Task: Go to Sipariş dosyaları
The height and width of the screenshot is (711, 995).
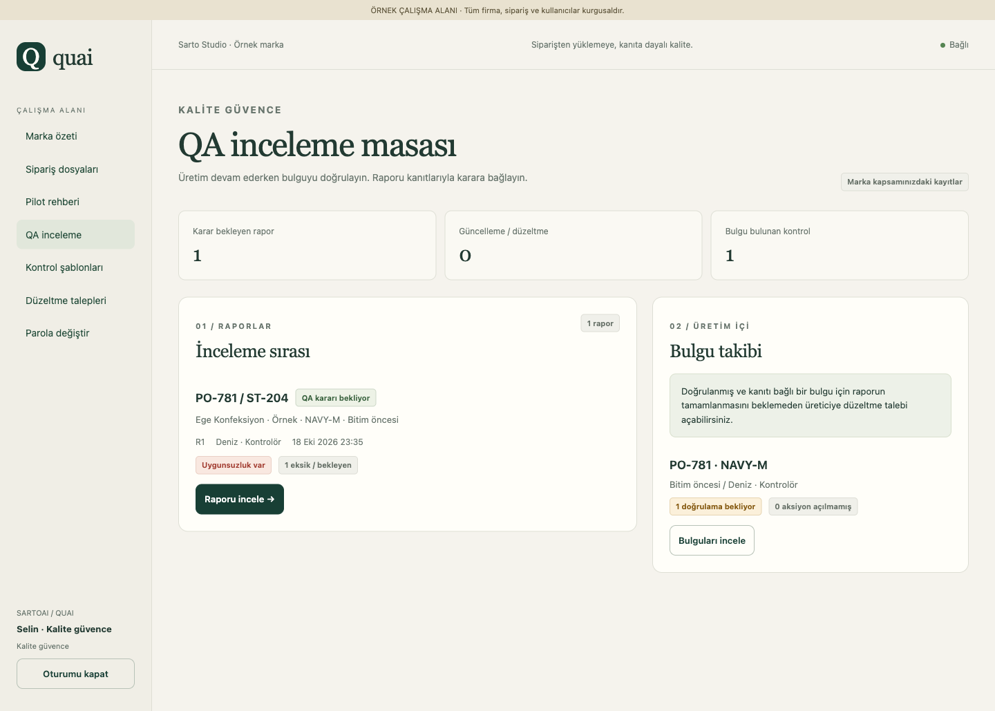Action: [75, 169]
